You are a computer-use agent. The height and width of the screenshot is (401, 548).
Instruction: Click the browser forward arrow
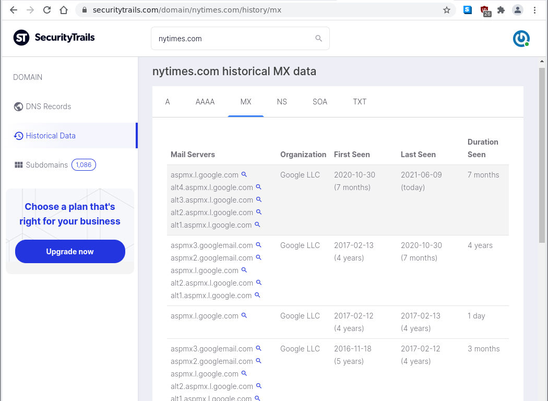pyautogui.click(x=30, y=10)
